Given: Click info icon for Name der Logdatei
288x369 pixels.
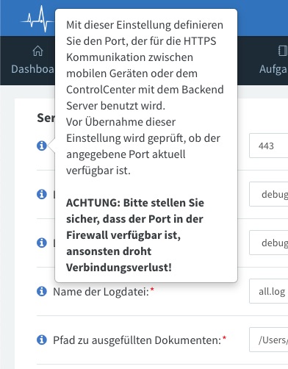Looking at the screenshot, I should click(42, 291).
